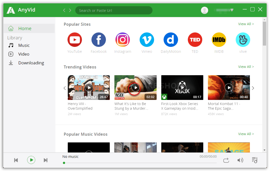270x171 pixels.
Task: Mute the volume speaker icon
Action: pos(240,160)
